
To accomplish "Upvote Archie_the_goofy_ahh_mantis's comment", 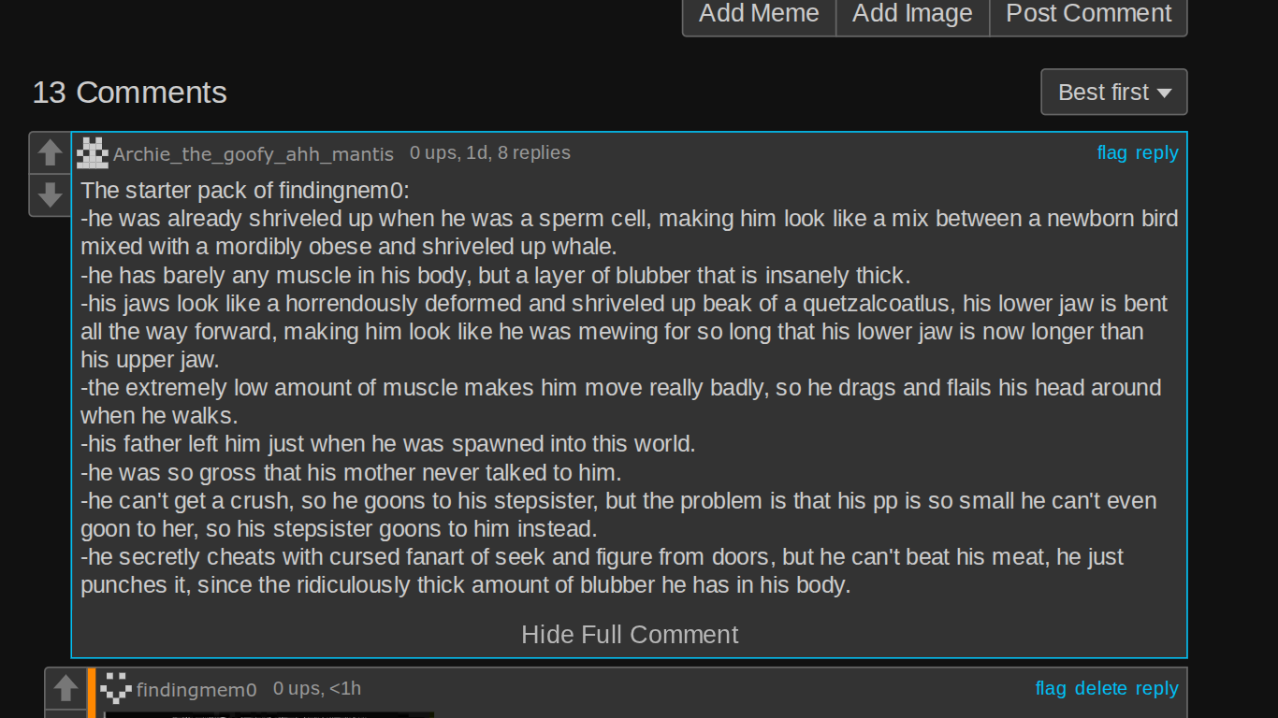I will (50, 152).
